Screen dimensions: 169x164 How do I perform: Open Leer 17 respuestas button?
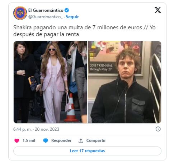[87, 151]
